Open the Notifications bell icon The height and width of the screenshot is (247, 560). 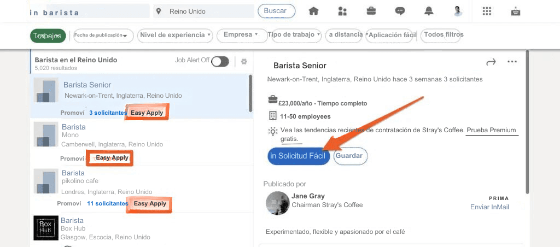(429, 11)
